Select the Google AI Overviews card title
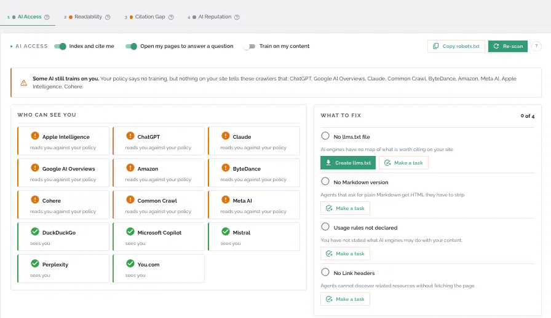 point(68,169)
